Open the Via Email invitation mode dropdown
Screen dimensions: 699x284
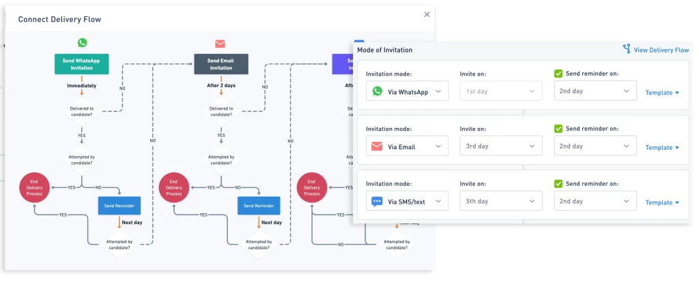(407, 146)
